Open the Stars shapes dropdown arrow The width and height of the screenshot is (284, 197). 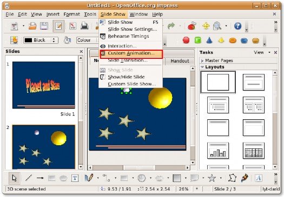tap(221, 178)
